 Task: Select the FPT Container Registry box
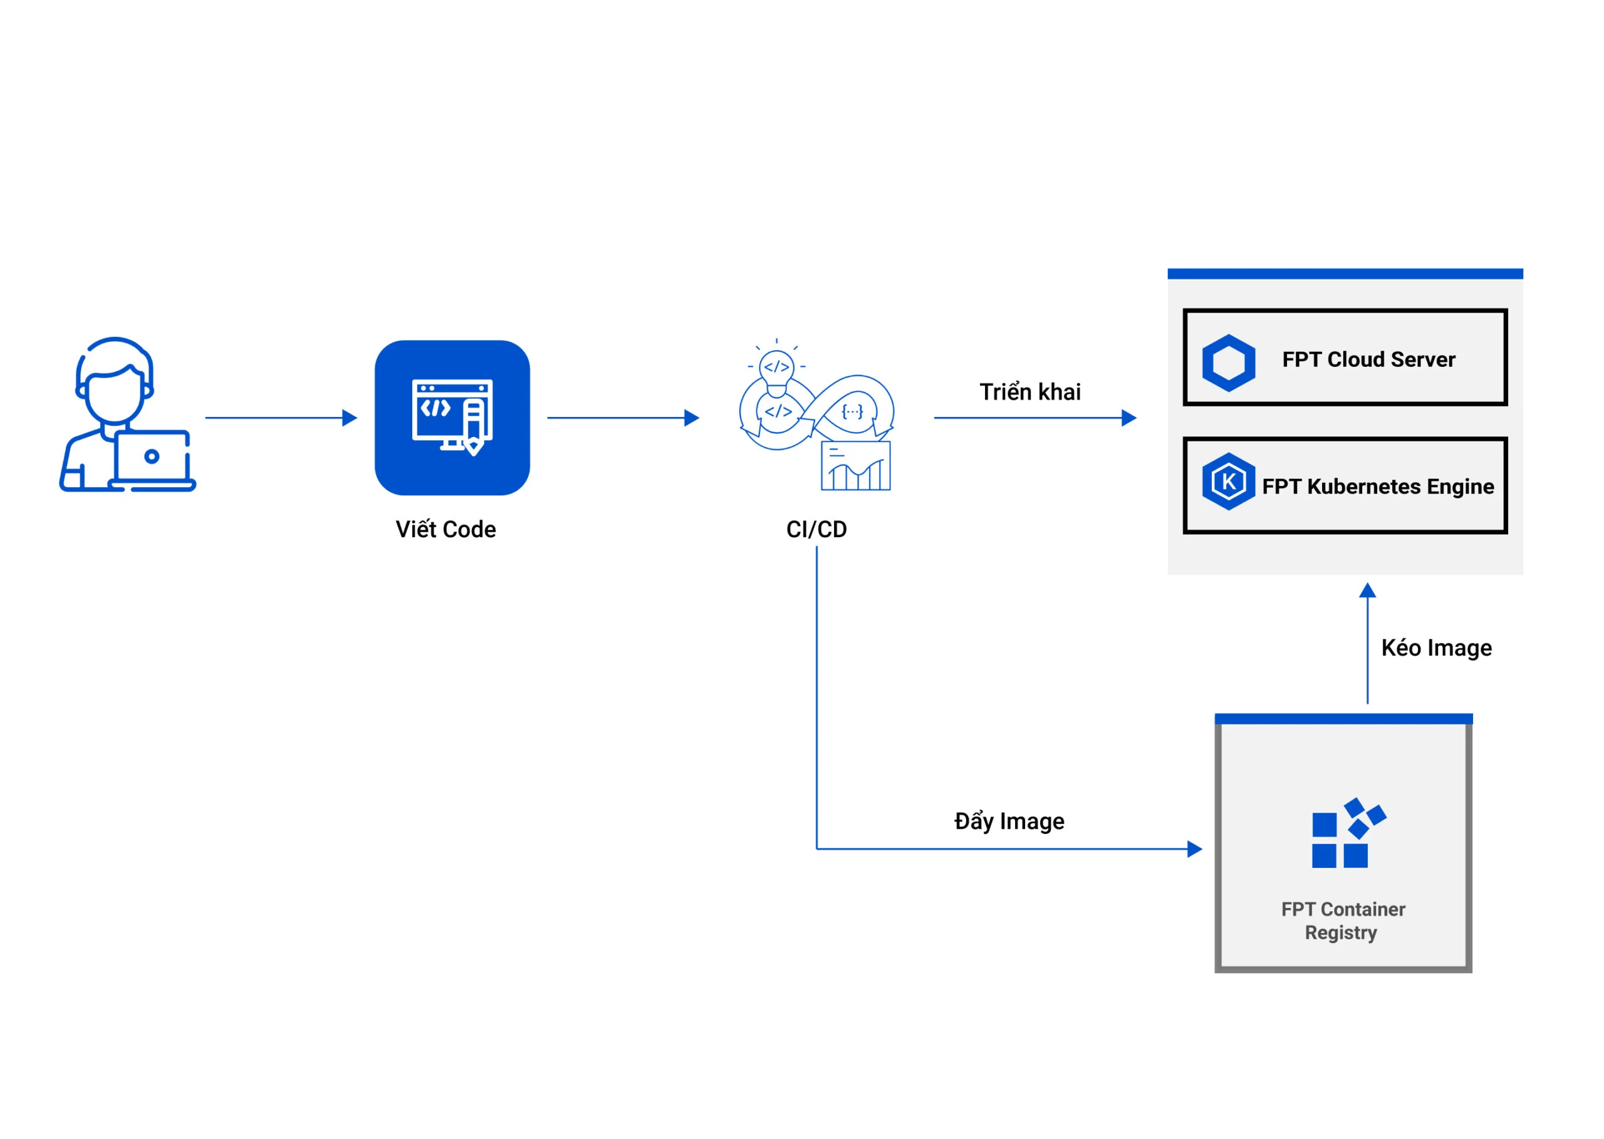pos(1344,843)
